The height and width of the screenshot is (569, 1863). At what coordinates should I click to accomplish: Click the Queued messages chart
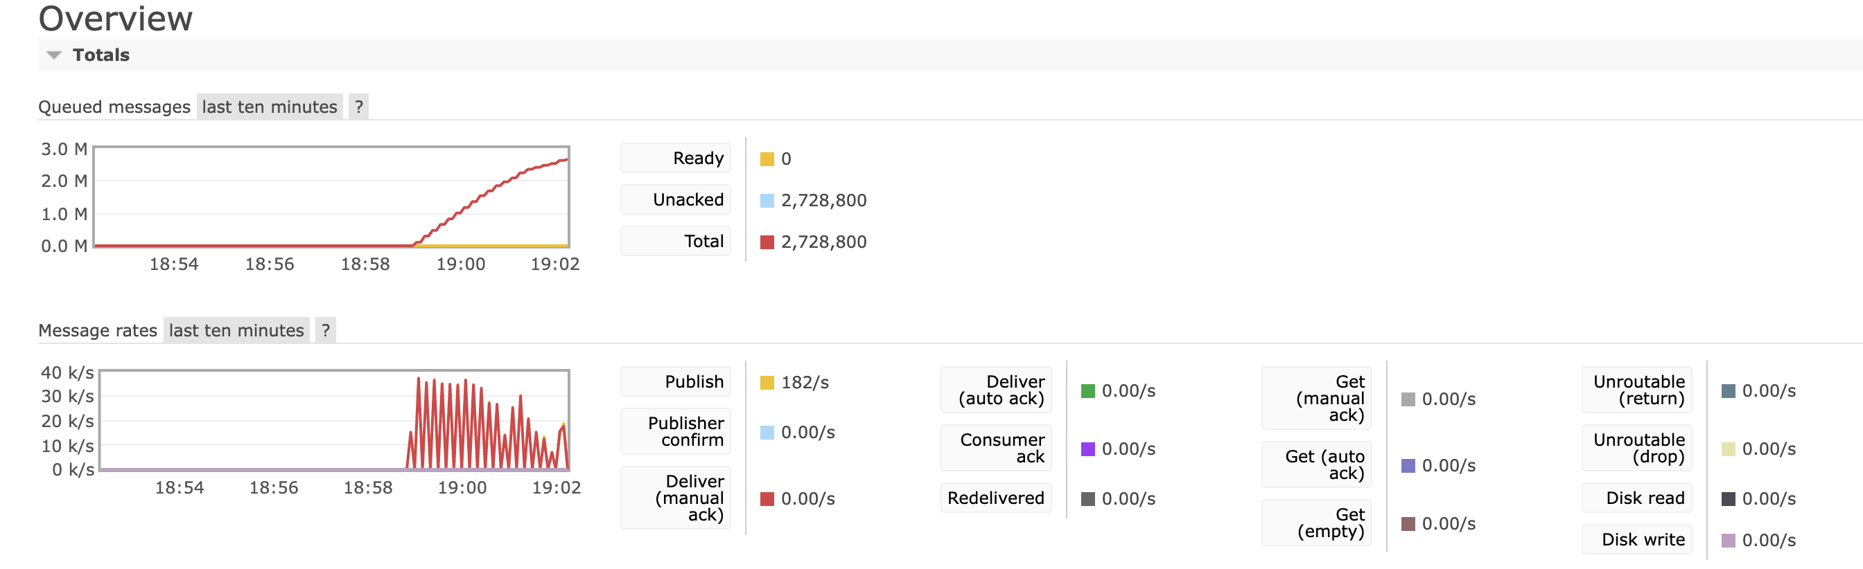point(331,197)
